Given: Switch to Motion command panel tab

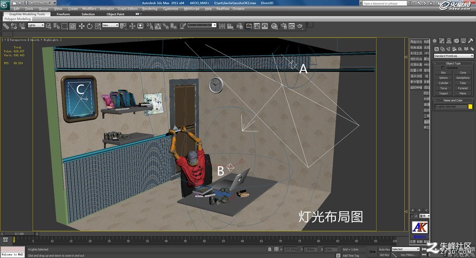Looking at the screenshot, I should 457,41.
